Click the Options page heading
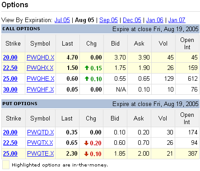The height and width of the screenshot is (171, 200). click(x=15, y=5)
